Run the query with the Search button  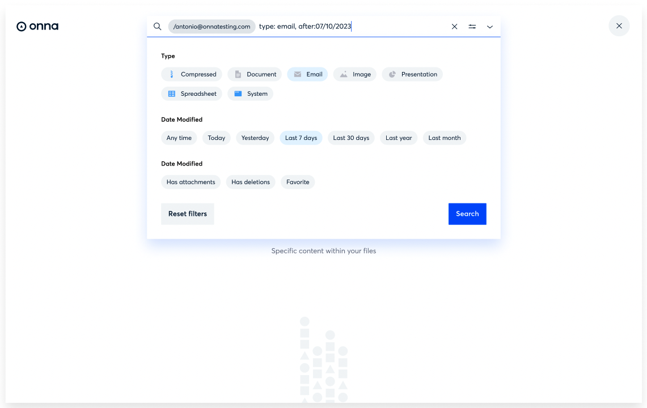(x=467, y=214)
